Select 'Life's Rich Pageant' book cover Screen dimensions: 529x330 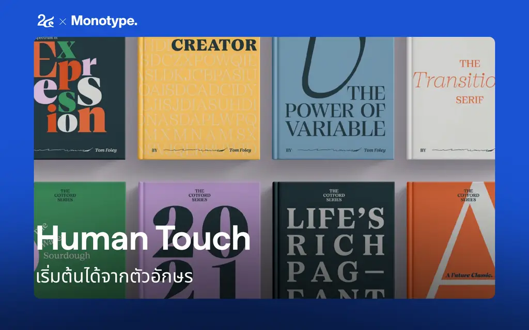tap(333, 240)
